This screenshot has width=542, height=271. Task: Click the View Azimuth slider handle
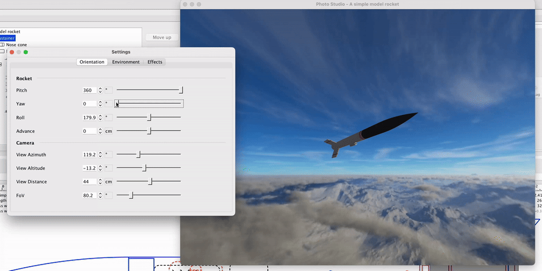pos(139,154)
